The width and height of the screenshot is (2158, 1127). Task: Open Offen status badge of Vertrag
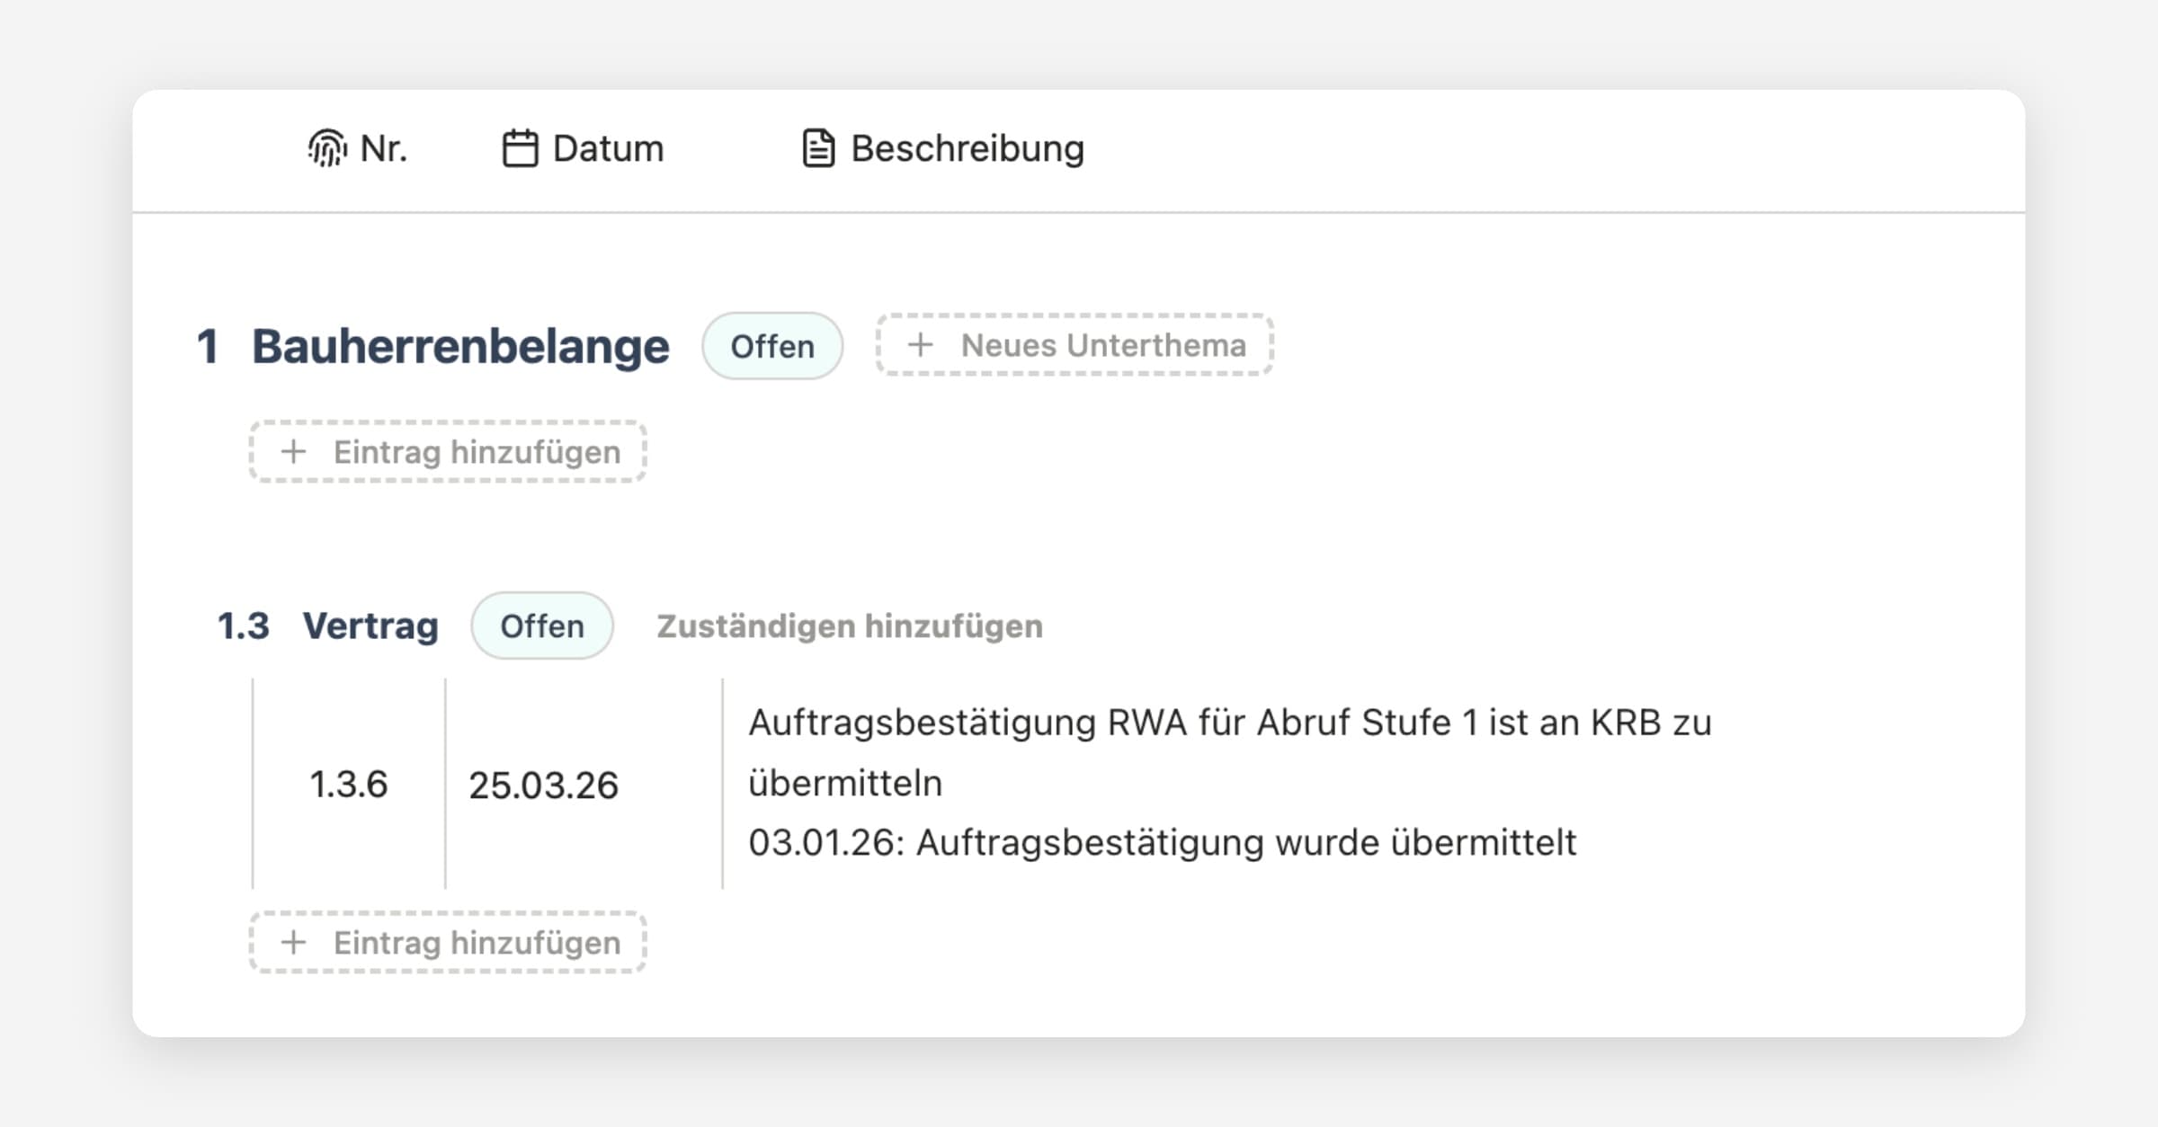pyautogui.click(x=541, y=626)
